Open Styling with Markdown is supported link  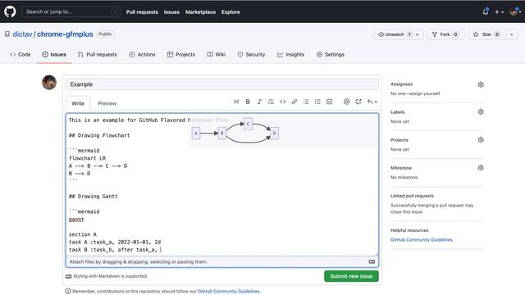(x=107, y=276)
